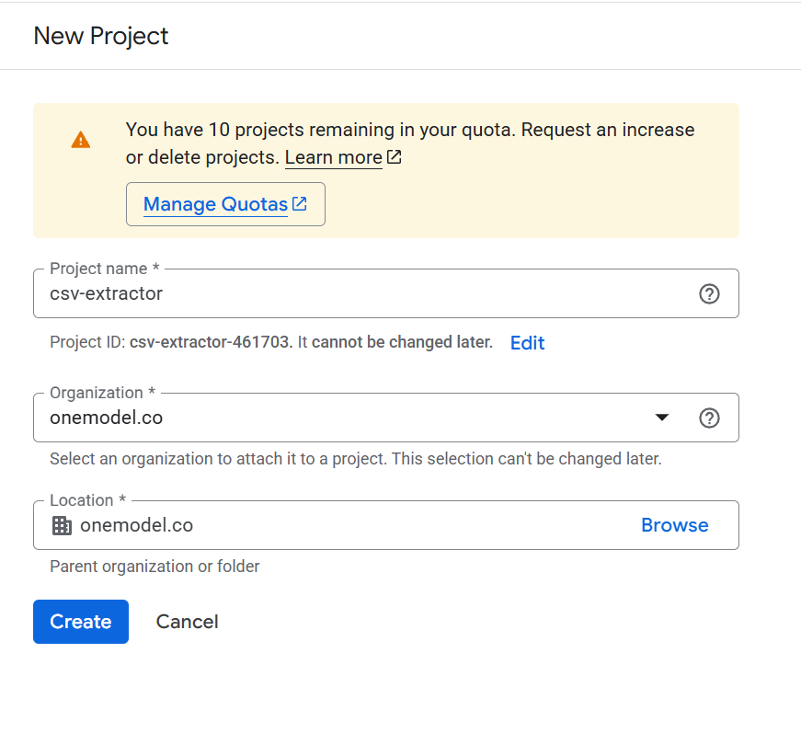Open help icon beside Organization dropdown
This screenshot has width=801, height=733.
pyautogui.click(x=709, y=418)
